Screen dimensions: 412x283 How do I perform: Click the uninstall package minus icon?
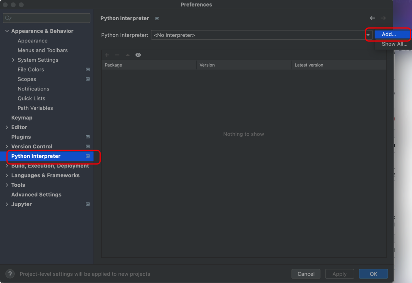tap(117, 55)
